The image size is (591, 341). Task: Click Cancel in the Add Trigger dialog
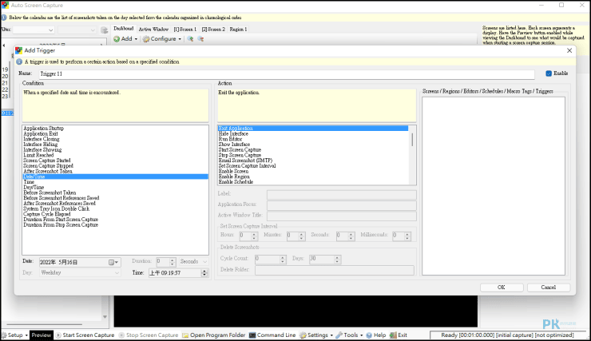[549, 287]
